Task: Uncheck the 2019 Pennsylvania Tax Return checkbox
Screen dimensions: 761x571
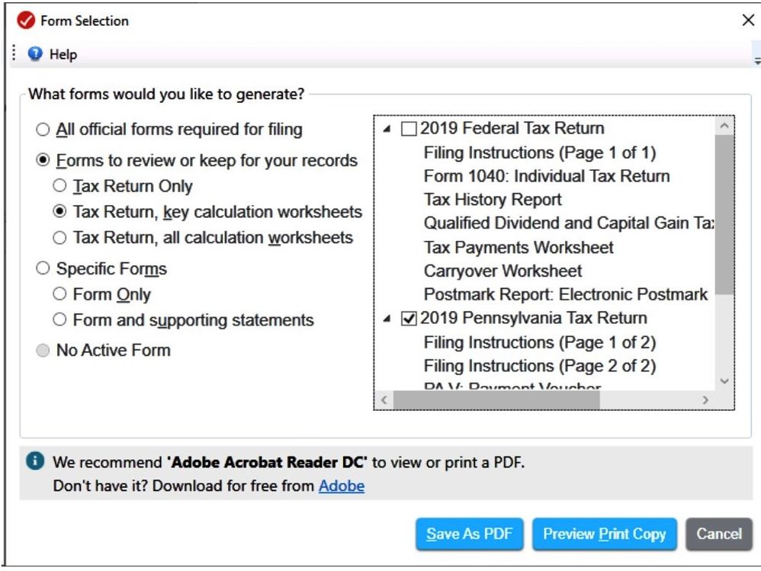Action: coord(409,319)
